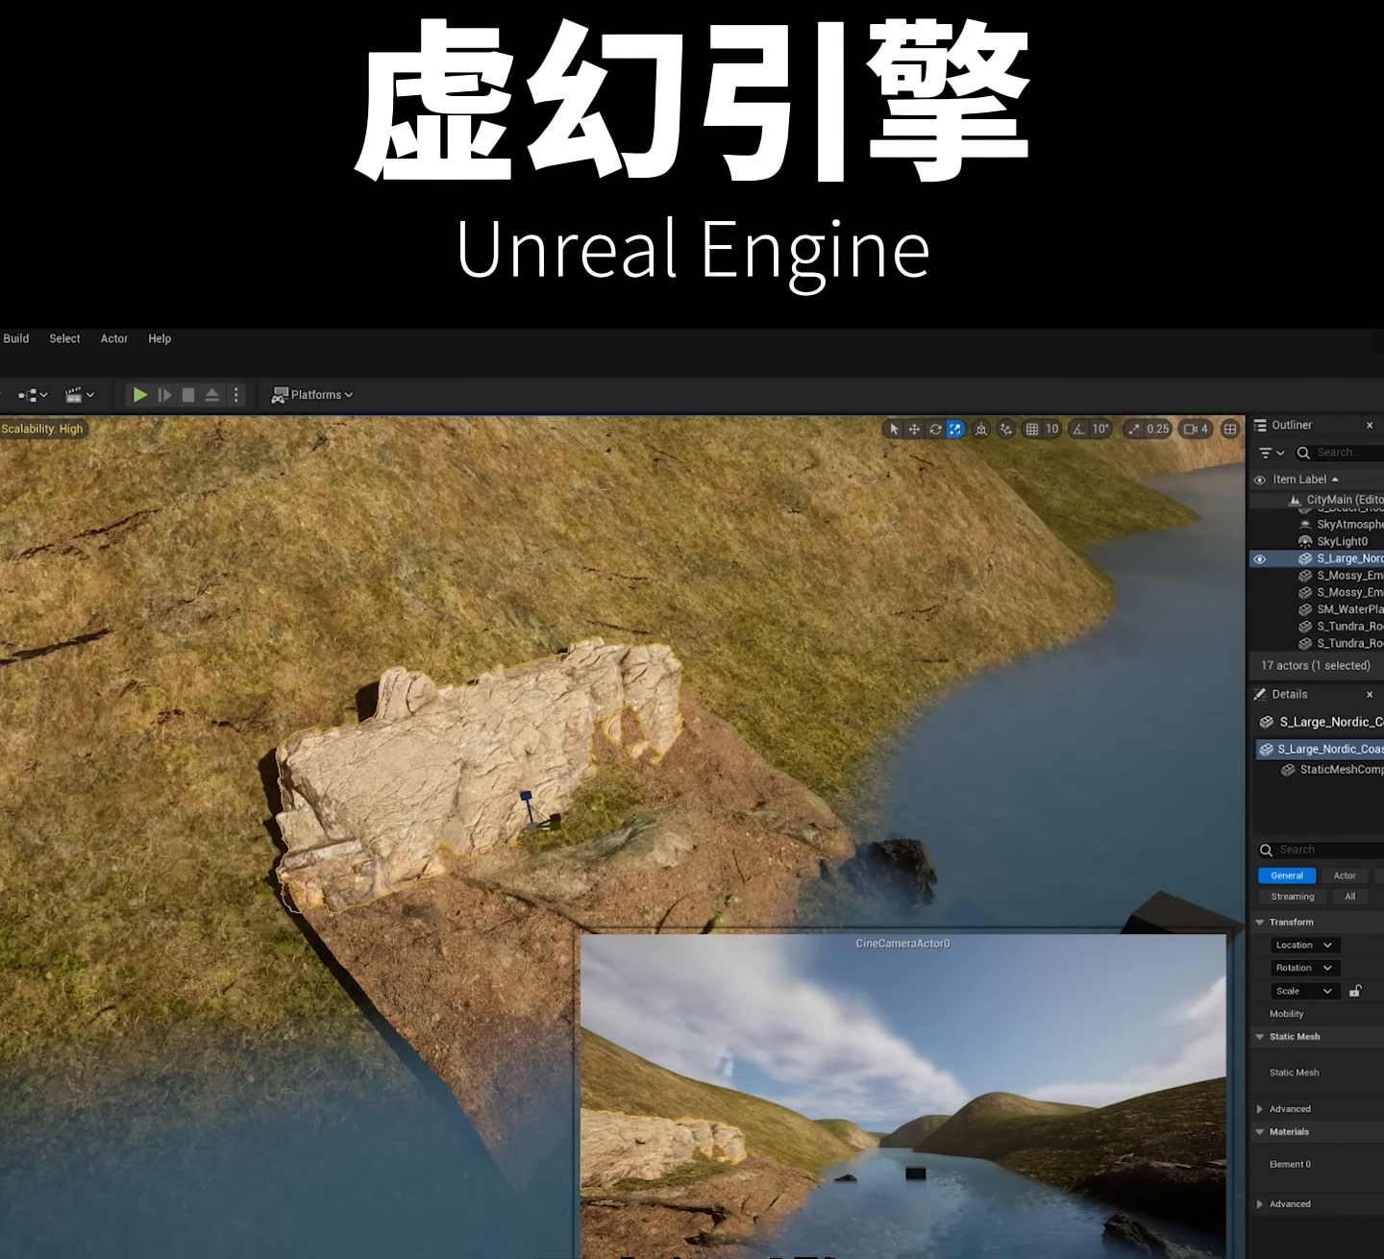Viewport: 1384px width, 1259px height.
Task: Open the Blueprints dropdown in toolbar
Action: coord(33,395)
